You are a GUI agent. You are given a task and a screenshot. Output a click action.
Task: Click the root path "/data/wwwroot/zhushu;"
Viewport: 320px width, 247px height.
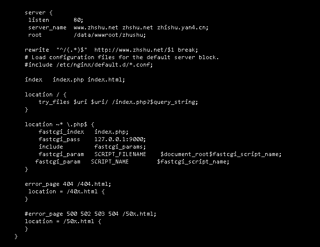coord(110,35)
